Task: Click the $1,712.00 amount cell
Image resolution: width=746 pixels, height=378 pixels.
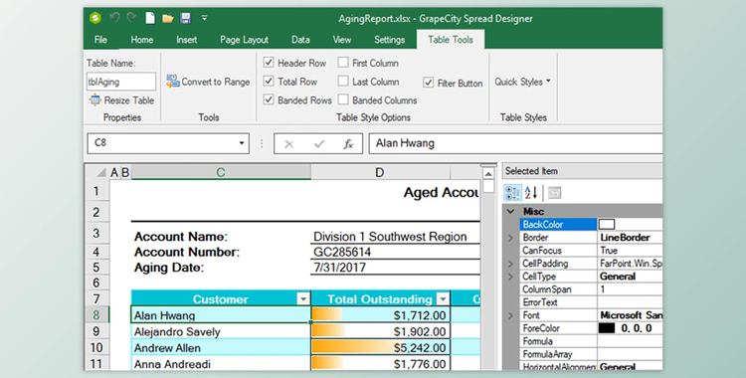Action: pyautogui.click(x=380, y=315)
